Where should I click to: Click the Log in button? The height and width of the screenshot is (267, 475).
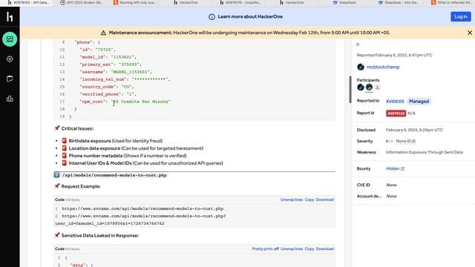click(460, 16)
